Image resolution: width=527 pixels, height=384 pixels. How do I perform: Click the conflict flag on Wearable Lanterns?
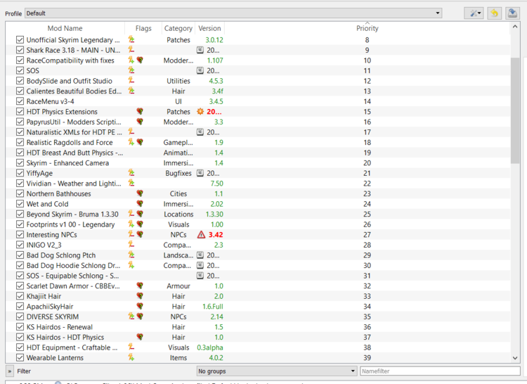[x=131, y=357]
